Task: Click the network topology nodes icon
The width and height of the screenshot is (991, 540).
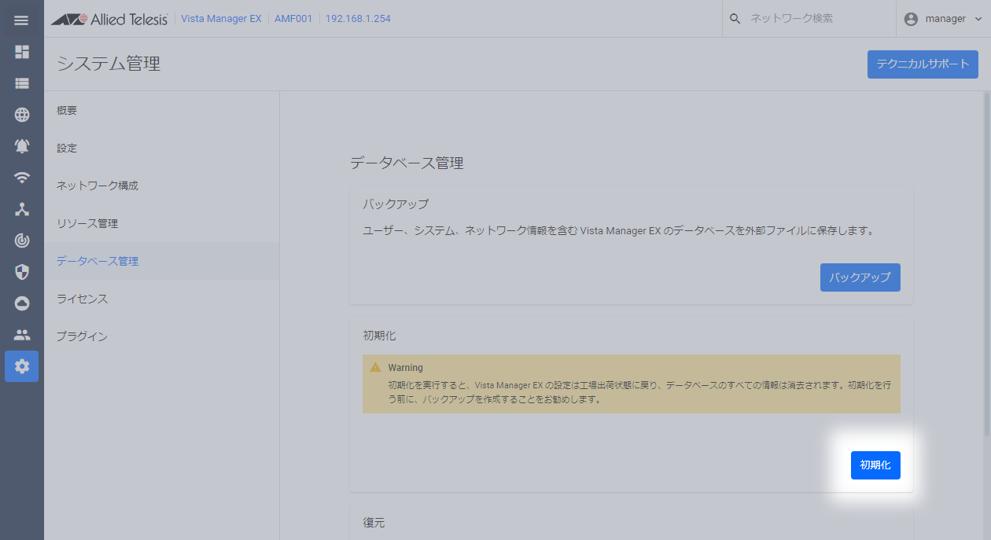Action: 22,209
